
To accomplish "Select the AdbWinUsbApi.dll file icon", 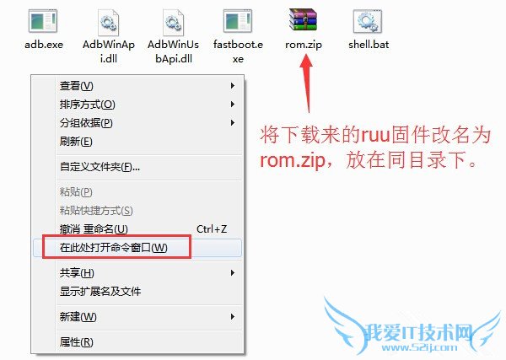I will point(173,22).
